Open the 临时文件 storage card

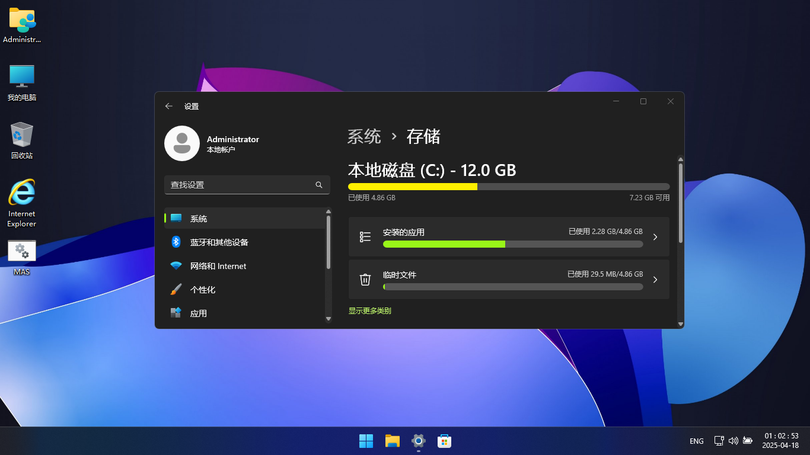[509, 280]
